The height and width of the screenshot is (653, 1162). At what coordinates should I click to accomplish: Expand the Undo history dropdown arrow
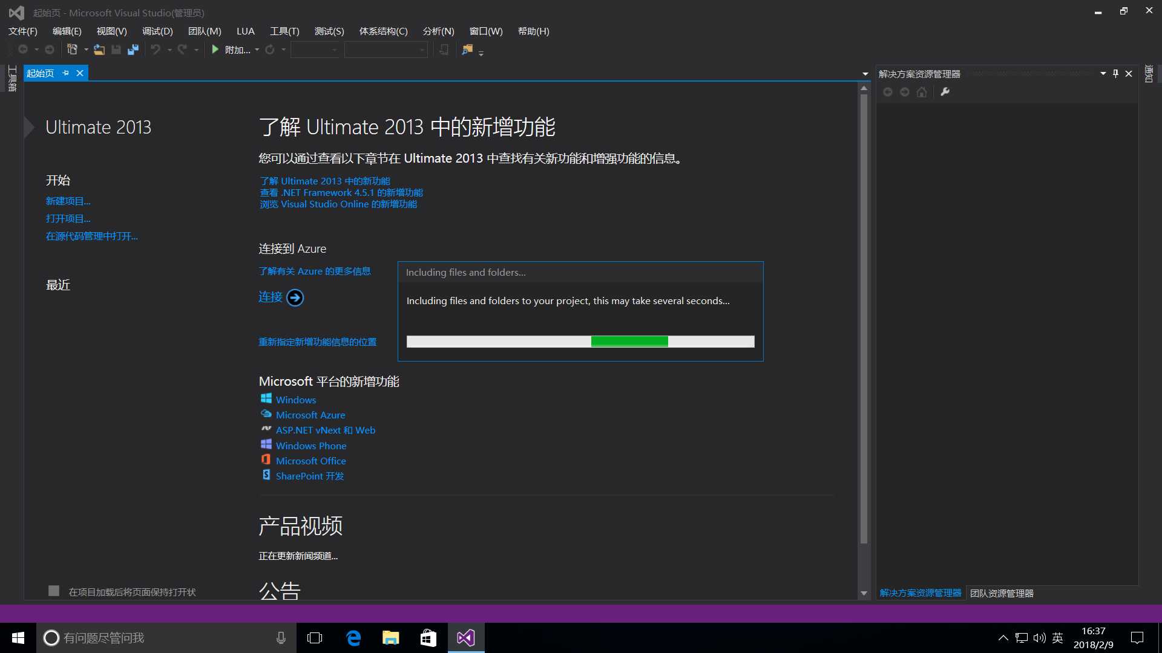(169, 50)
